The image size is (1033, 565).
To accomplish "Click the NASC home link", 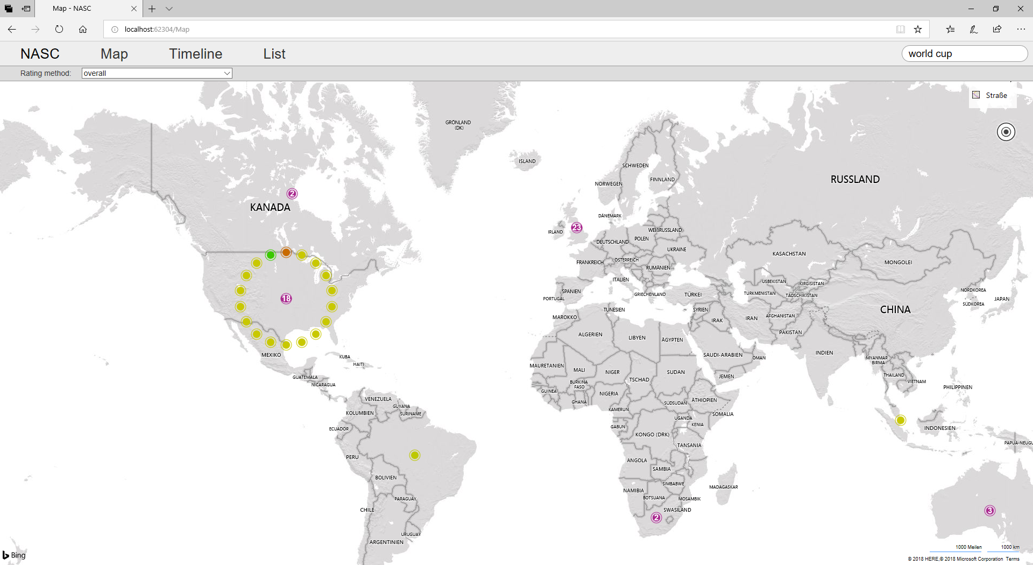I will pos(40,54).
